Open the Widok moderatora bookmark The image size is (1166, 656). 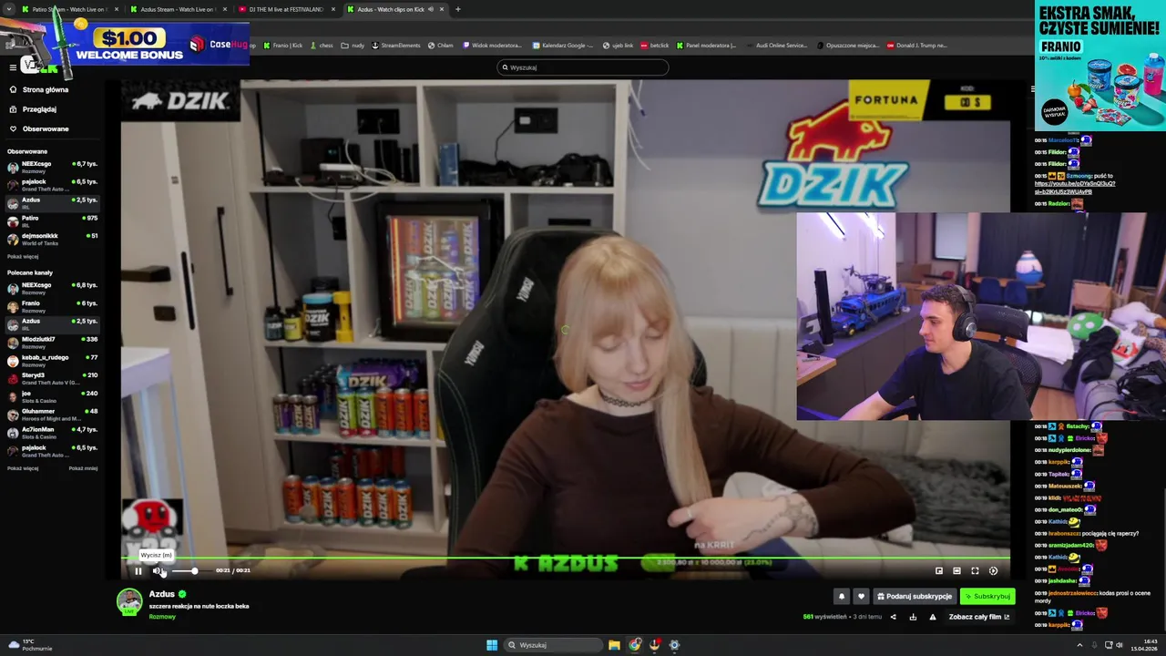click(x=493, y=46)
